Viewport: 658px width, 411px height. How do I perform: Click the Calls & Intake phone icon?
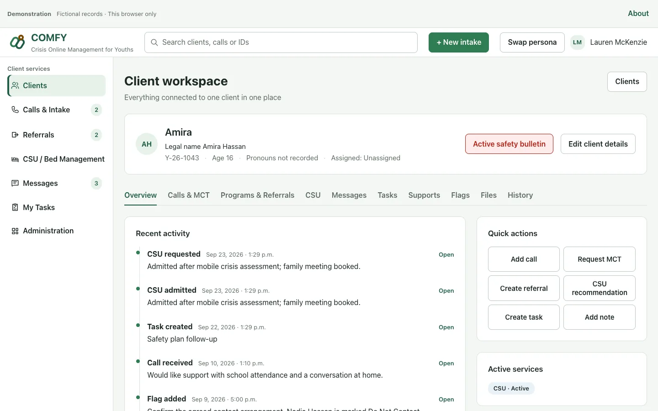coord(15,110)
